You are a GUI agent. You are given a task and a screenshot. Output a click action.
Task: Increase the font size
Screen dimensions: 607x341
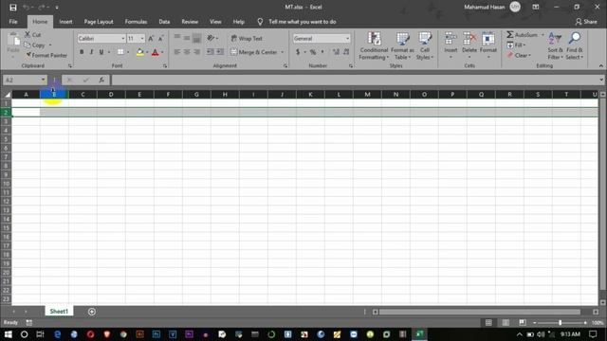pyautogui.click(x=151, y=38)
